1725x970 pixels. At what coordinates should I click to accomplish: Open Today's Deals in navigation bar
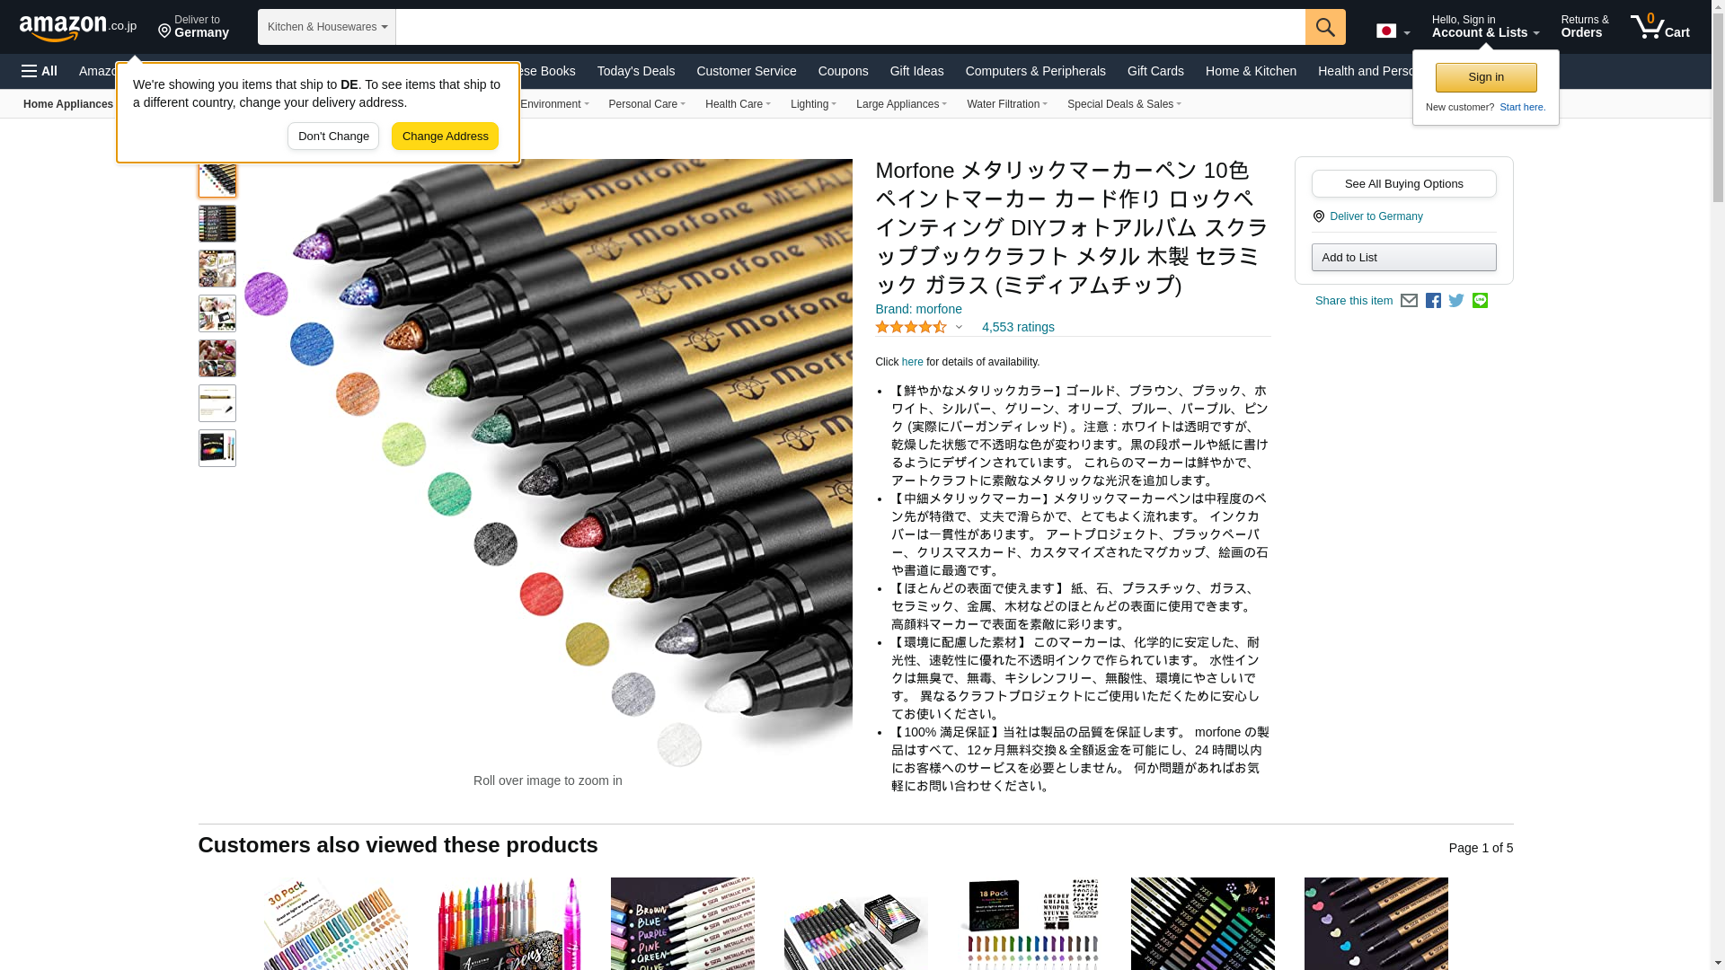635,71
